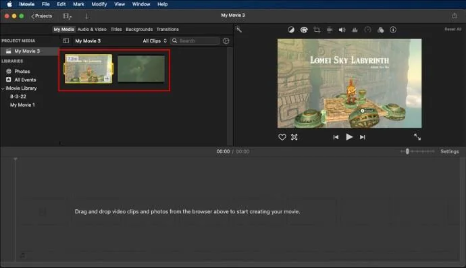Image resolution: width=466 pixels, height=268 pixels.
Task: Show clip information with the info icon
Action: 393,30
